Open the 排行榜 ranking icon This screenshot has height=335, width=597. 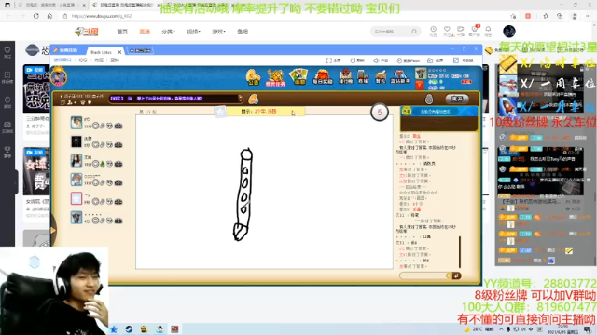[346, 76]
